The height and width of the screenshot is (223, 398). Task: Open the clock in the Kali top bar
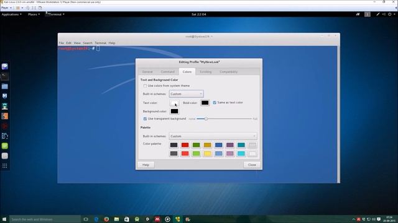click(199, 14)
